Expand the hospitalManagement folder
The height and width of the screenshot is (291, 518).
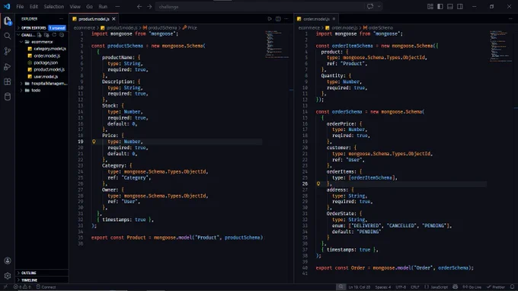click(x=44, y=83)
